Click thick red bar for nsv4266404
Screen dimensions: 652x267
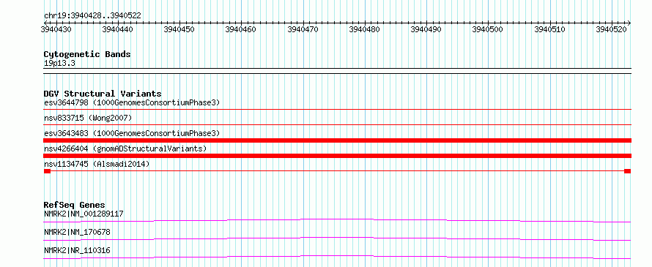coord(337,156)
